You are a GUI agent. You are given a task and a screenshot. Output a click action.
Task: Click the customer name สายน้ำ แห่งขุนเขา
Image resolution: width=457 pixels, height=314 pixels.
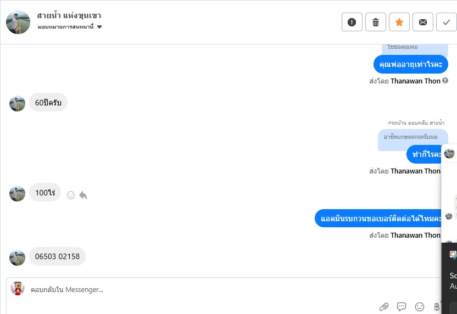click(x=69, y=15)
